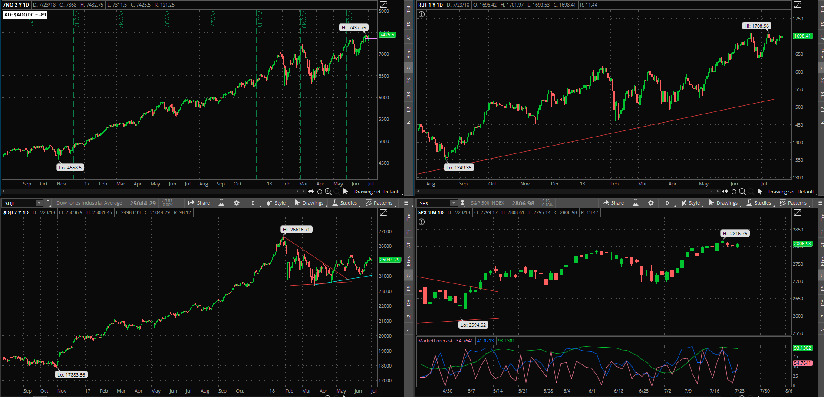Click the Lo: 17883.56 bubble on the $DJI chart
This screenshot has width=824, height=397.
pyautogui.click(x=71, y=374)
